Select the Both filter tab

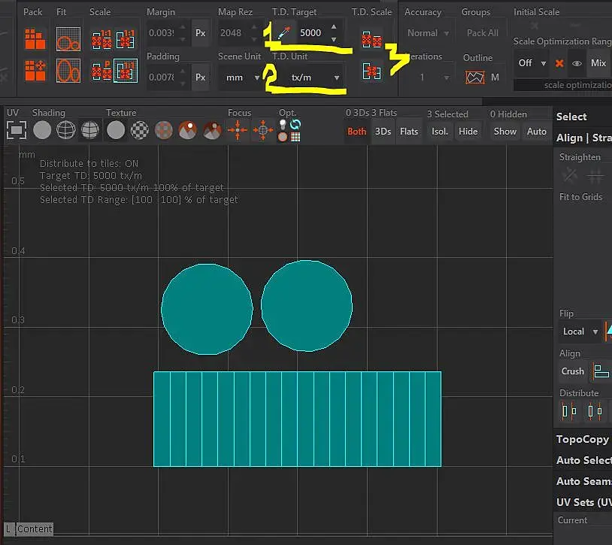[x=356, y=132]
